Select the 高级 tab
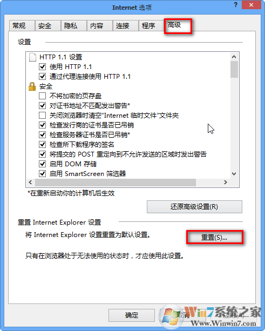 tap(178, 25)
